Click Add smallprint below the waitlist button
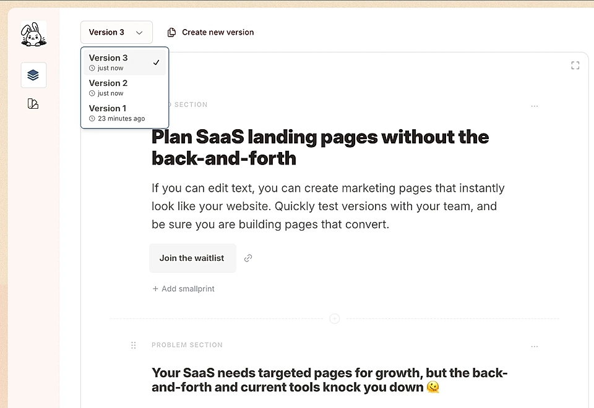The height and width of the screenshot is (408, 594). (x=183, y=288)
